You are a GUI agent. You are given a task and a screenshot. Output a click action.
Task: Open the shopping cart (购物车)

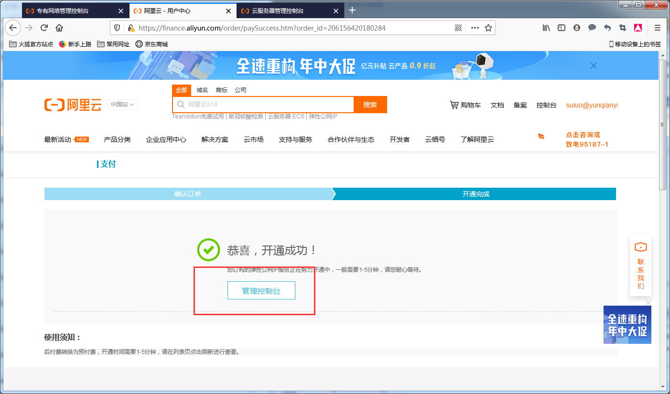(465, 105)
